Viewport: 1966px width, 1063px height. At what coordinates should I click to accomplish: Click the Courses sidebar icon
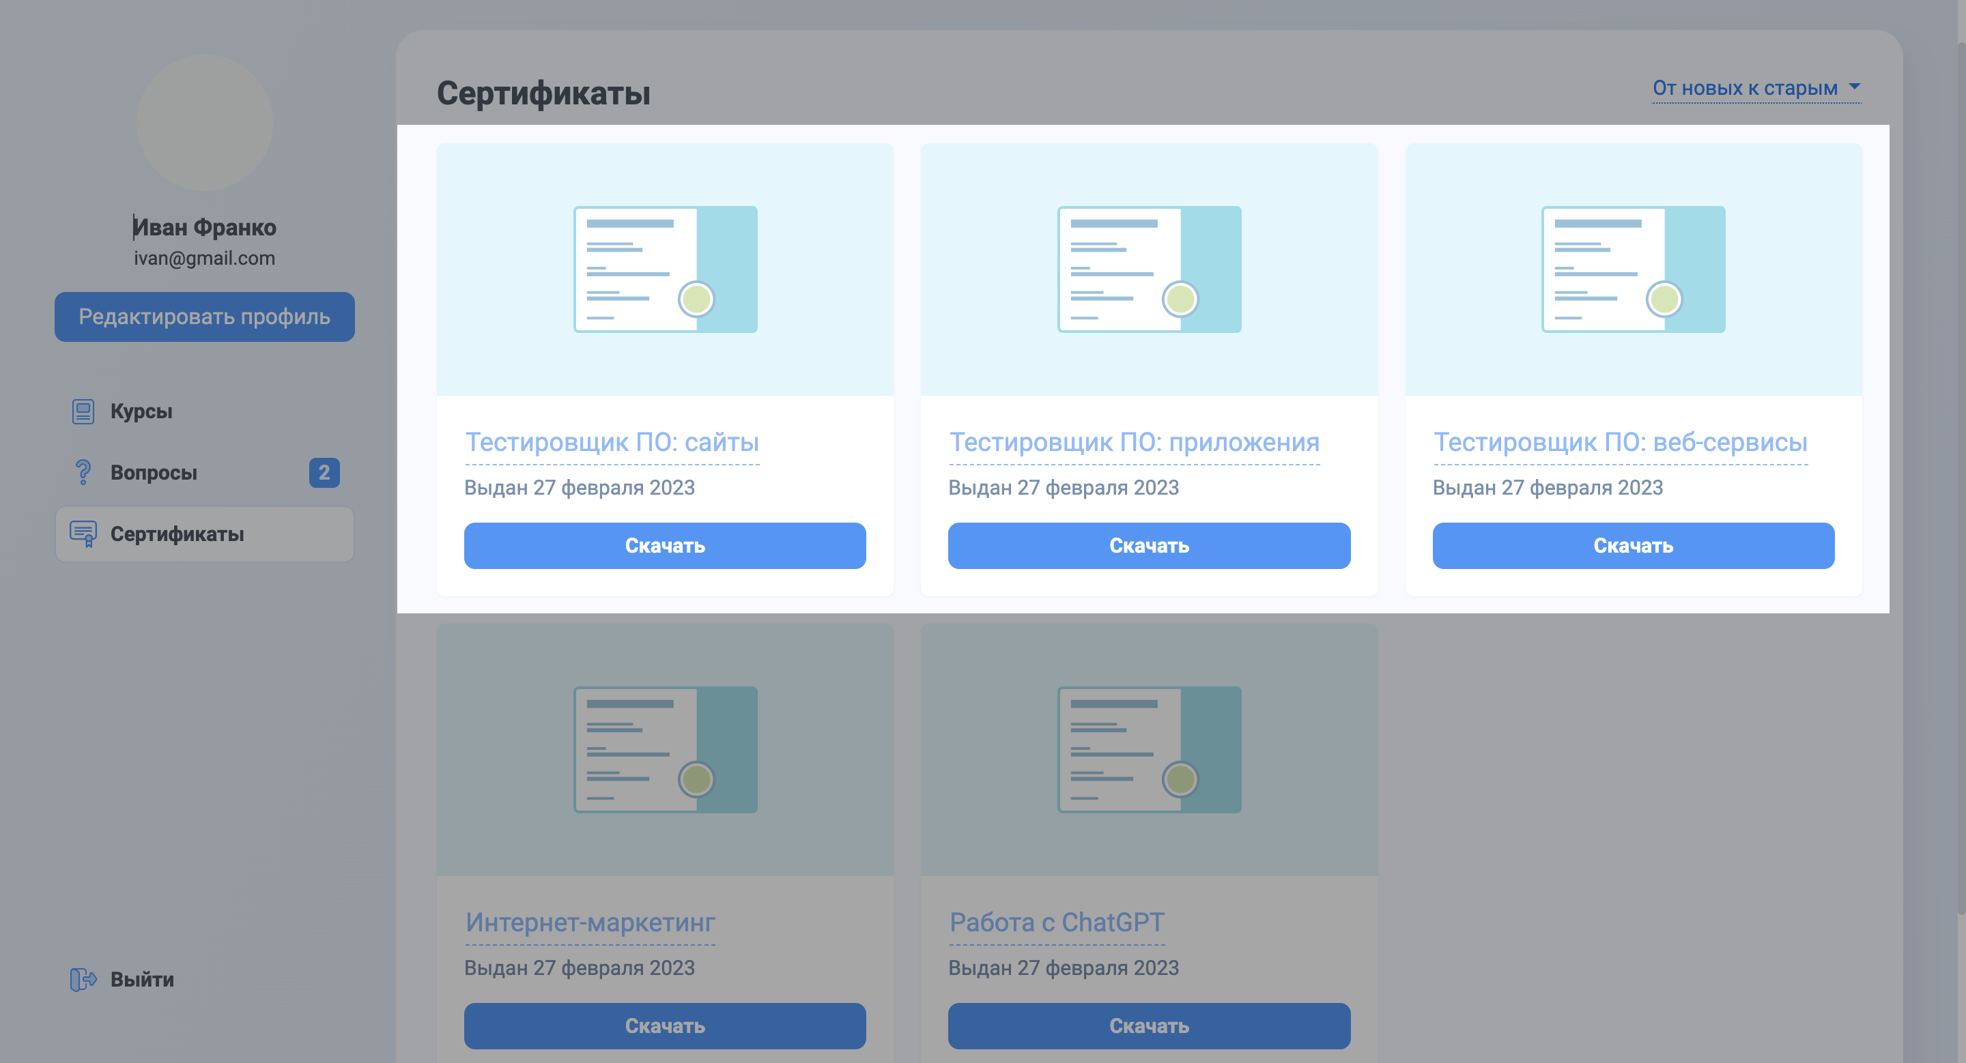pos(83,411)
